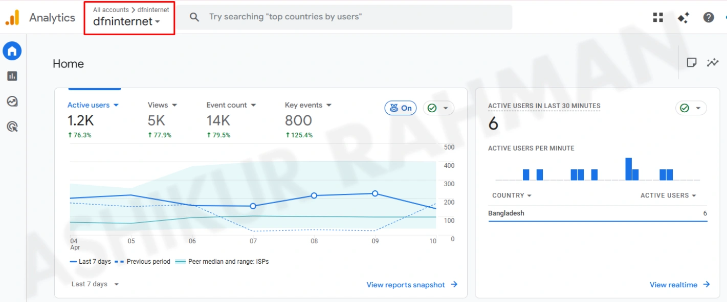Click the Home page heading

pyautogui.click(x=68, y=64)
